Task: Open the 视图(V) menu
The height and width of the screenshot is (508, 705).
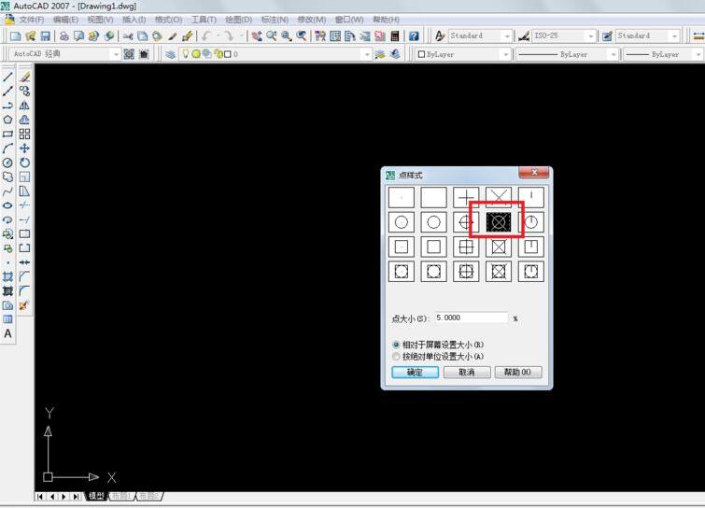Action: [100, 20]
